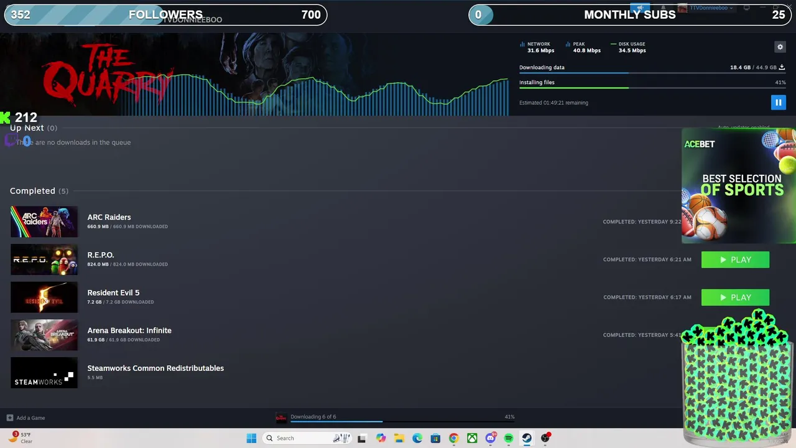Play Resident Evil 5
This screenshot has height=448, width=796.
(x=735, y=297)
